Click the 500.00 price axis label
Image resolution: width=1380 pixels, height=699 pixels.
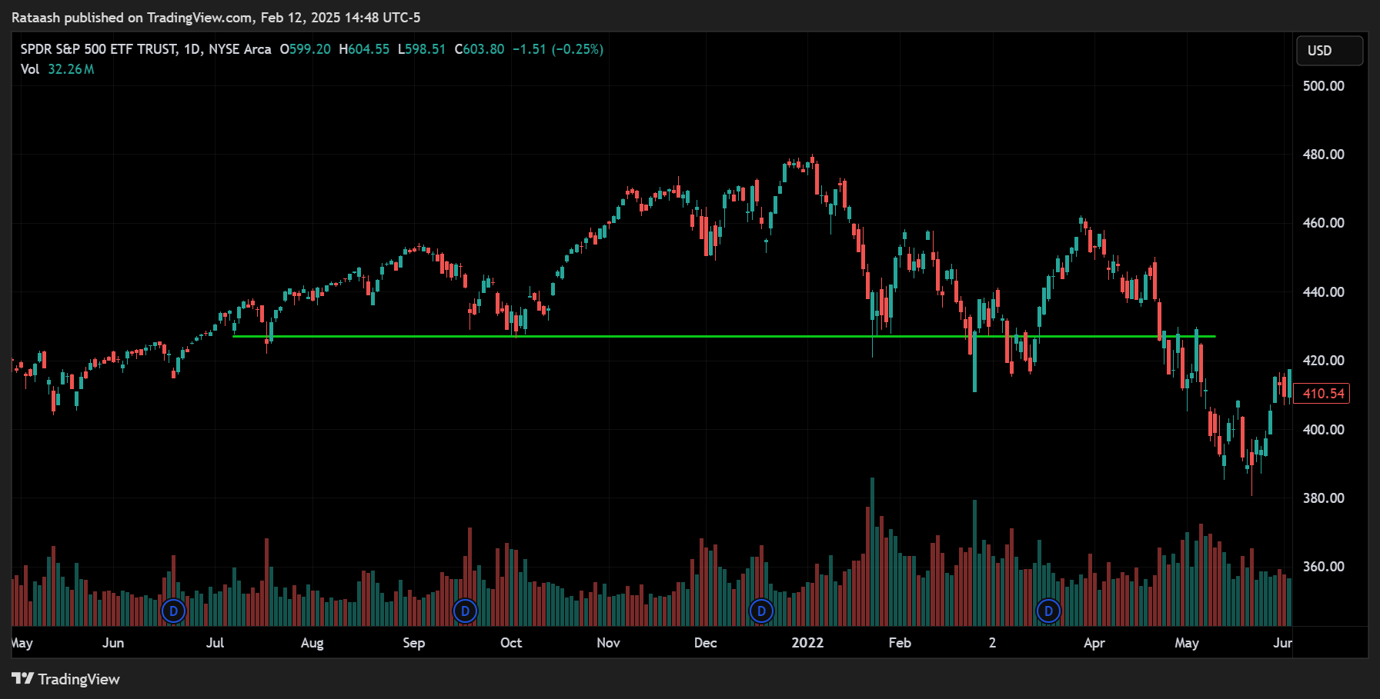click(1323, 86)
